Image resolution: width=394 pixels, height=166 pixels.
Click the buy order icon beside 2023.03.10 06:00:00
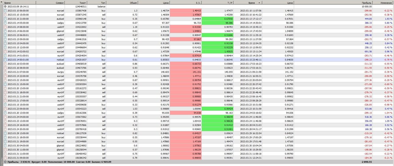tap(5, 10)
